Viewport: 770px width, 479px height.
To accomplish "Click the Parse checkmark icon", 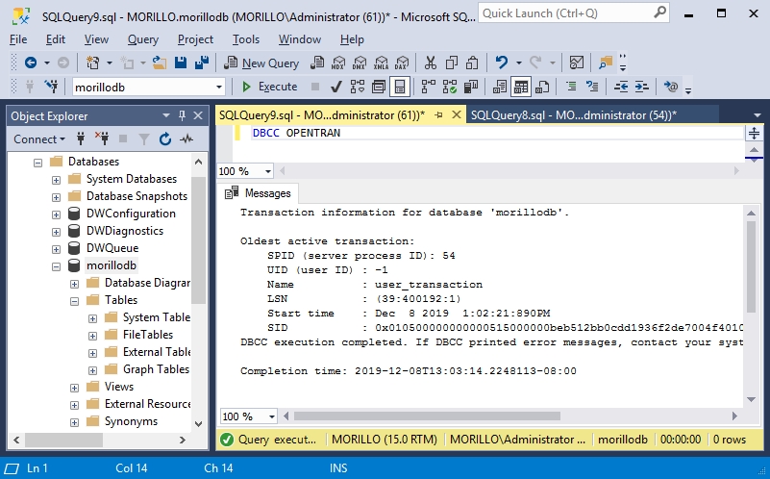I will (x=335, y=87).
